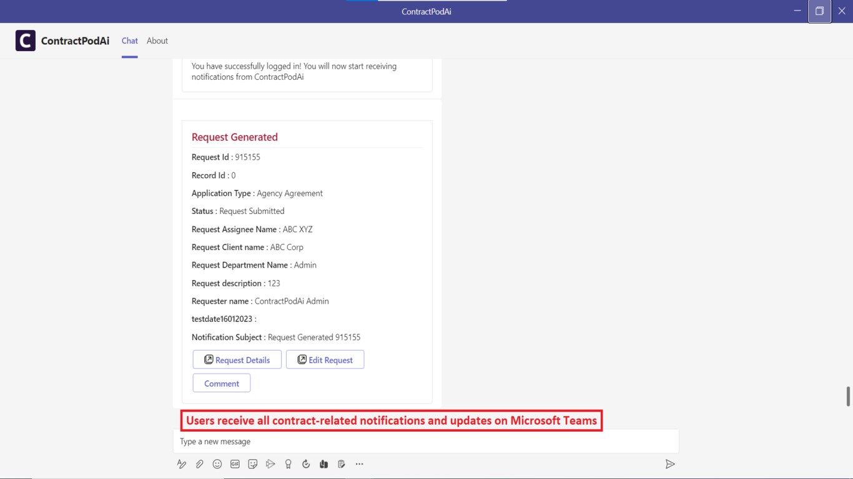Open Request Details button
This screenshot has width=853, height=479.
click(x=237, y=360)
